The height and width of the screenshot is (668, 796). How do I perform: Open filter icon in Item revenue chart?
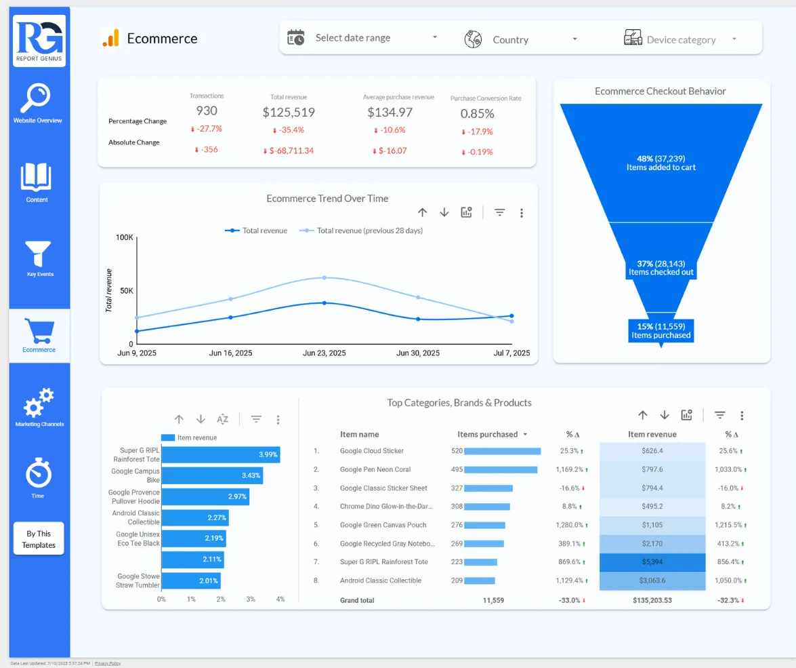[256, 419]
